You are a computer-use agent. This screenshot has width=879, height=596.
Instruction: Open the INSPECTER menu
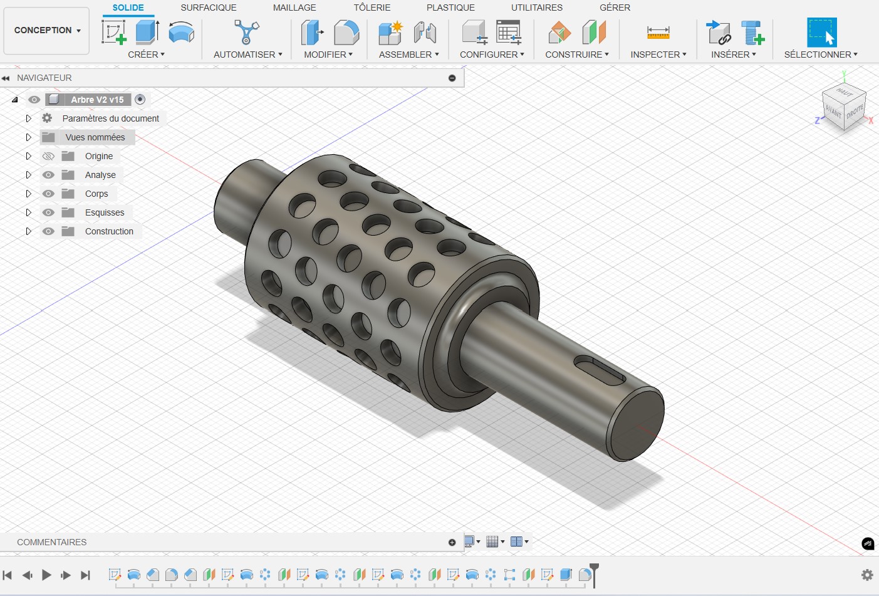[x=658, y=55]
